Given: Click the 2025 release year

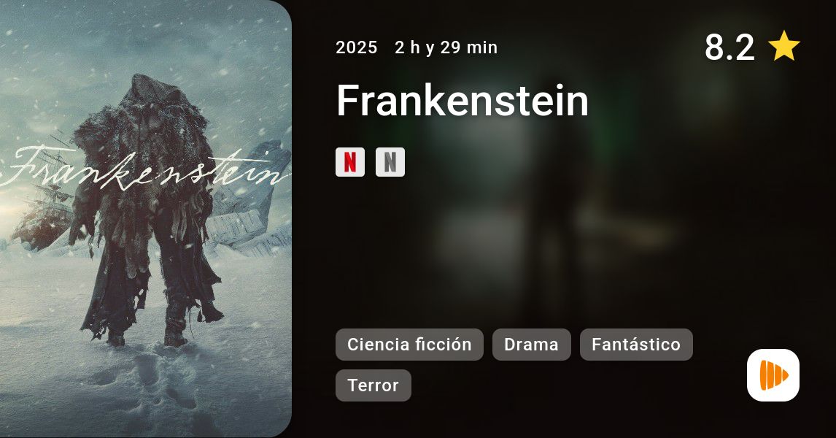Looking at the screenshot, I should point(357,47).
